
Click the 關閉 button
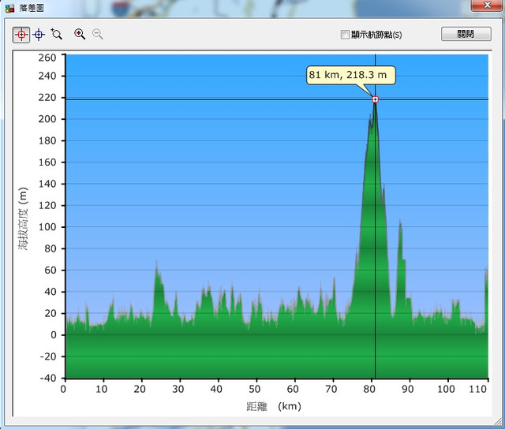[466, 34]
